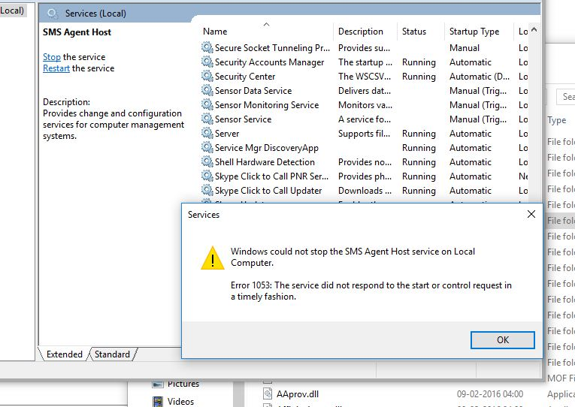Click the Restart the service link

pyautogui.click(x=56, y=68)
